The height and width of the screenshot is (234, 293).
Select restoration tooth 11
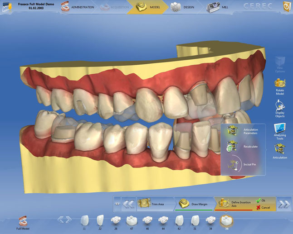tap(84, 222)
